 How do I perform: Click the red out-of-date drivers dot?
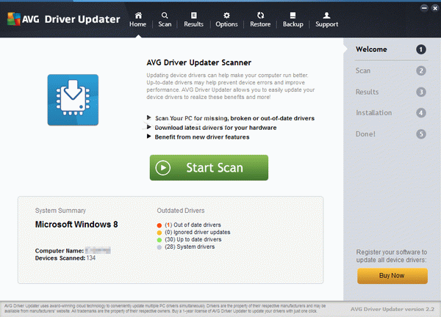tap(159, 225)
